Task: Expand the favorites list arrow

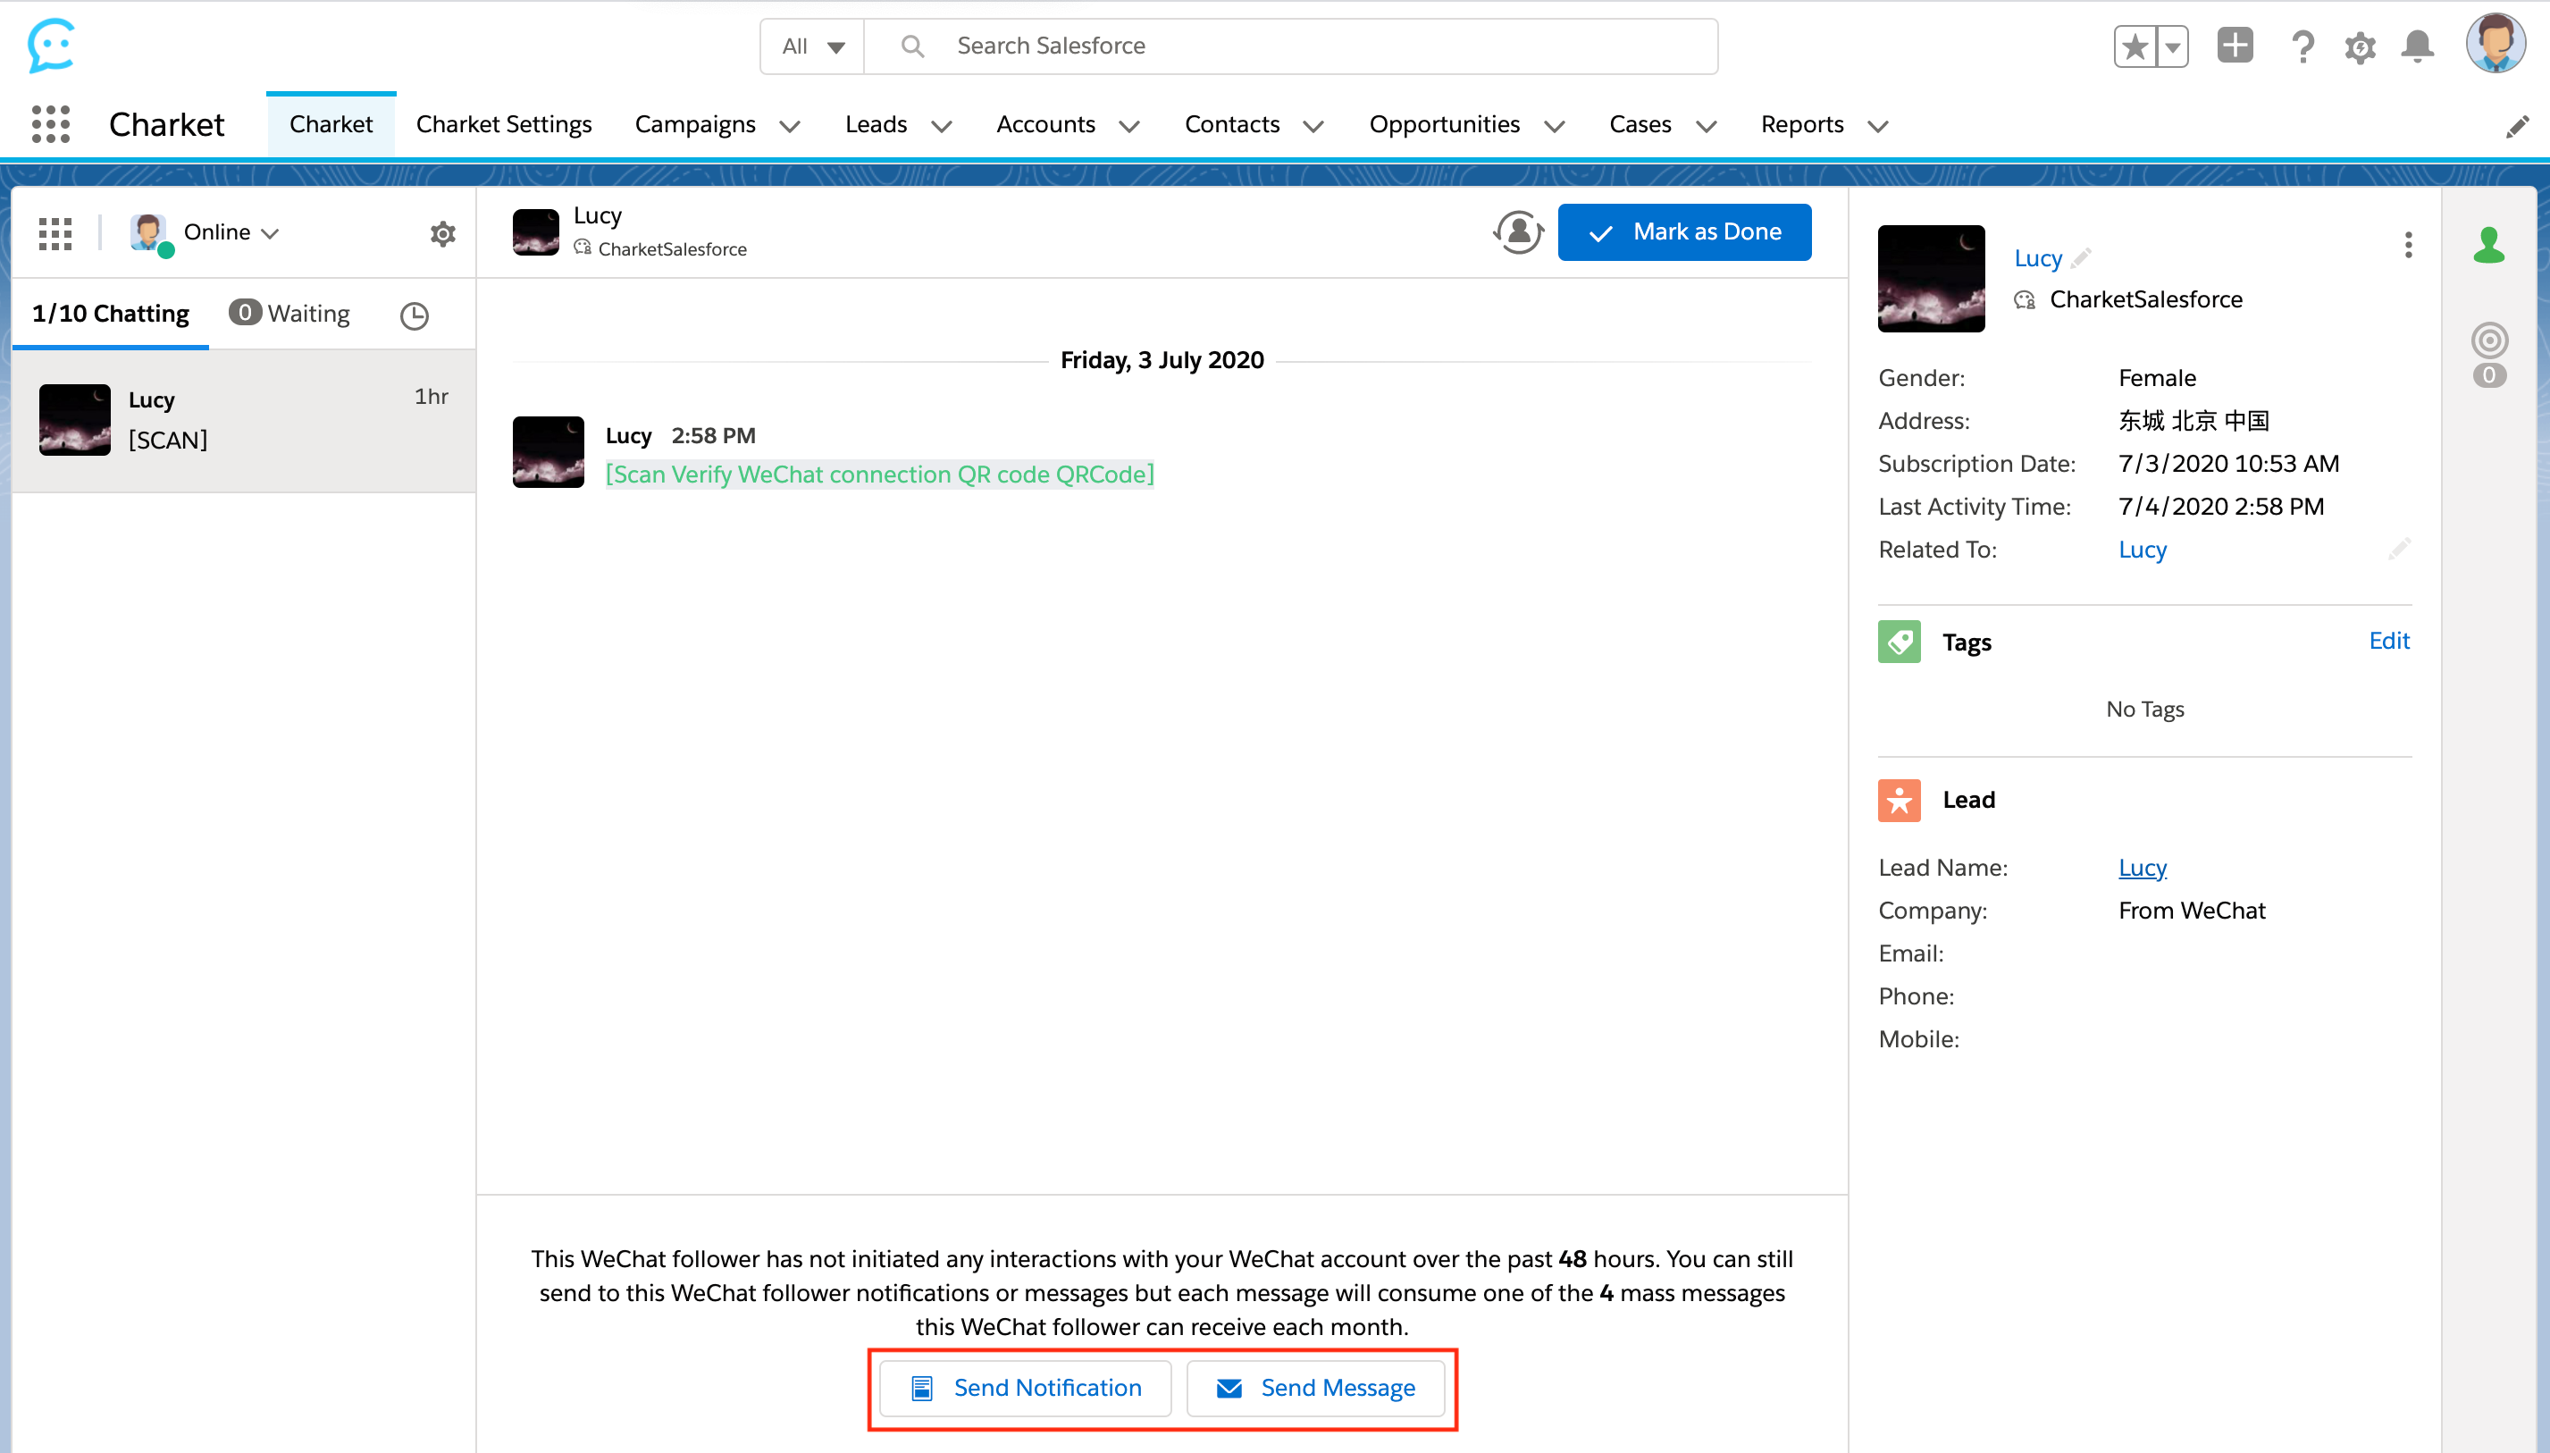Action: click(2171, 46)
